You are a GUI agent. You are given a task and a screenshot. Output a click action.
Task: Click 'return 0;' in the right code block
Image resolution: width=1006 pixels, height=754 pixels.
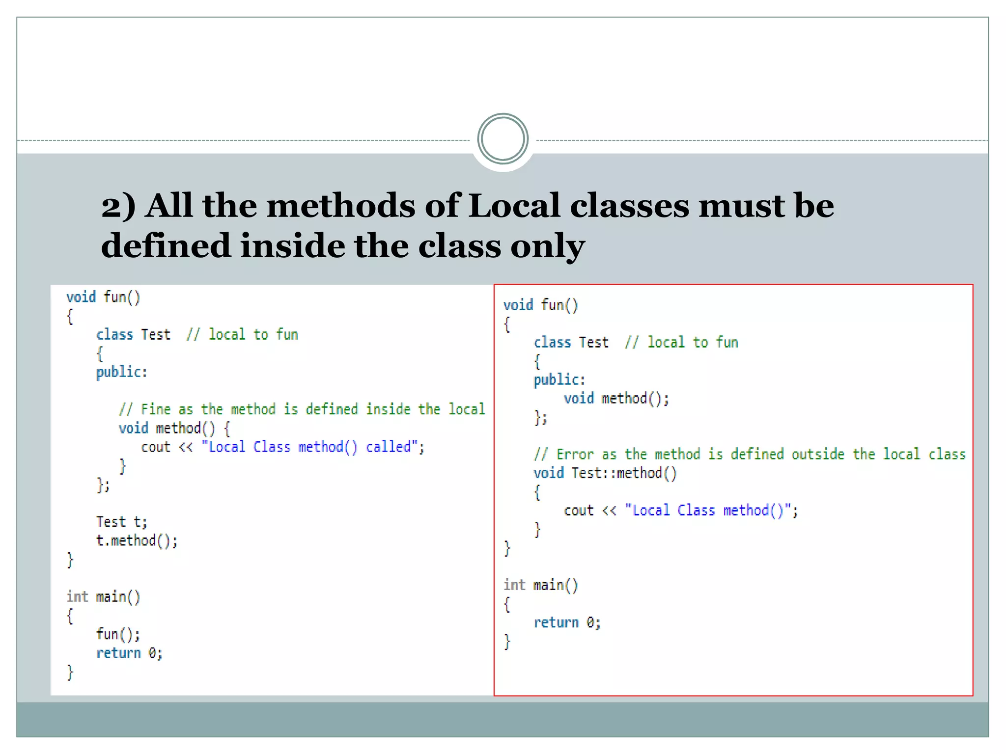(x=567, y=622)
